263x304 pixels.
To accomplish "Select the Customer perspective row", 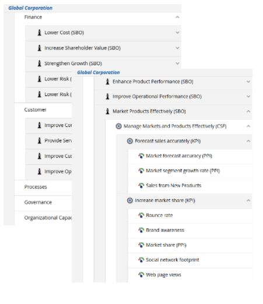I will coord(43,110).
